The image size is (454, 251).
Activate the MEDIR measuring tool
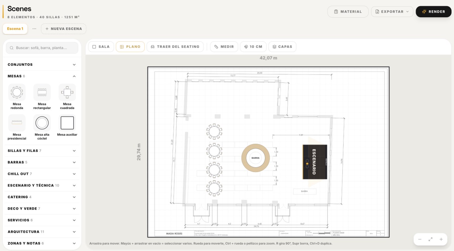pos(224,47)
